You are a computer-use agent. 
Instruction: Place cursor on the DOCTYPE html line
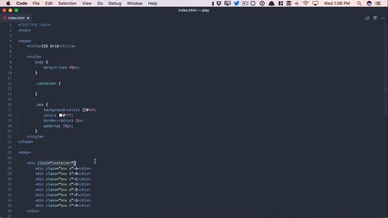click(34, 25)
